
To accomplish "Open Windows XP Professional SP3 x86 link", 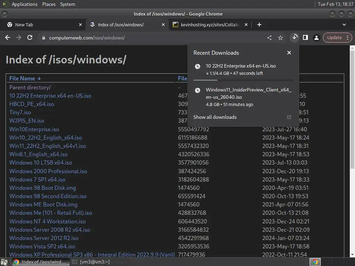I will [92, 255].
